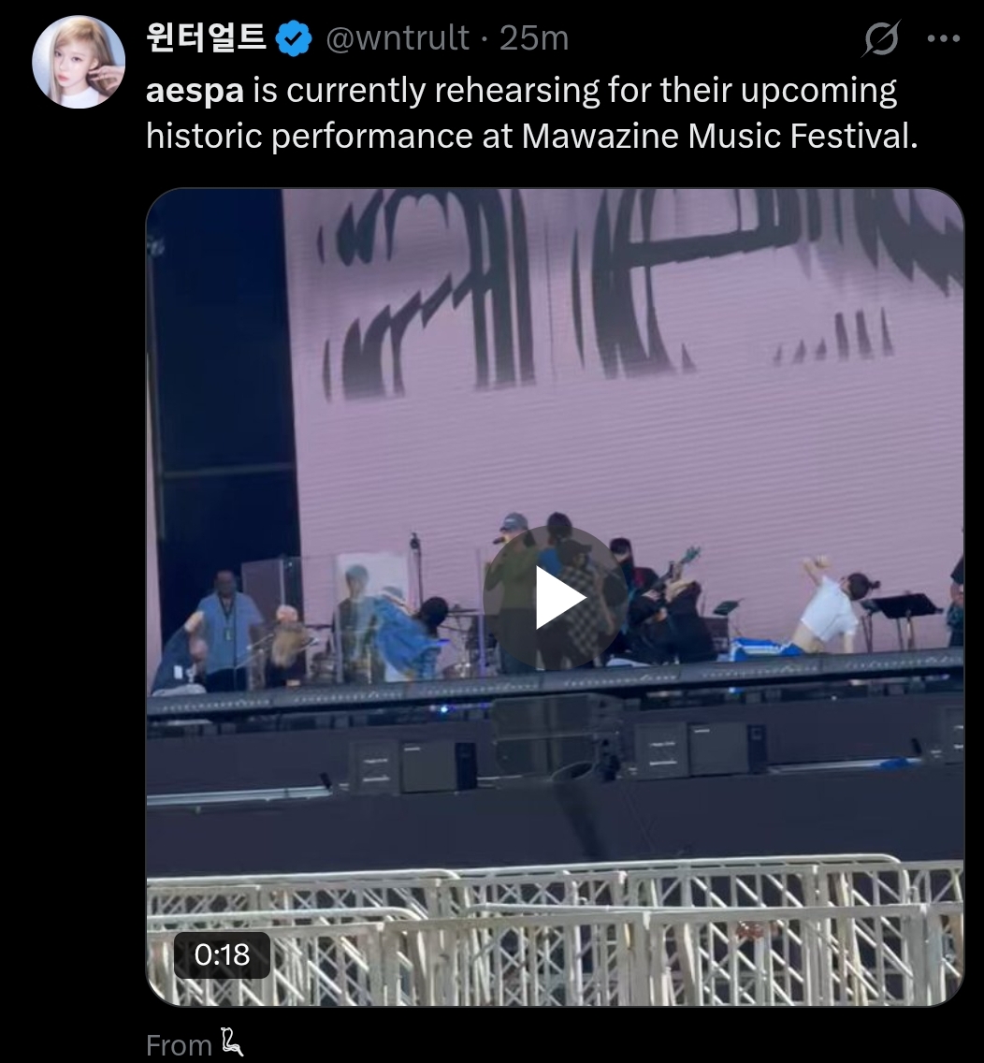Open the three-dot more options menu
Viewport: 984px width, 1063px height.
(x=944, y=38)
